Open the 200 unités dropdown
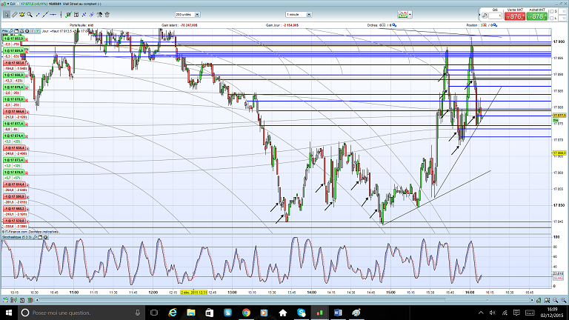569x320 pixels. pos(187,15)
